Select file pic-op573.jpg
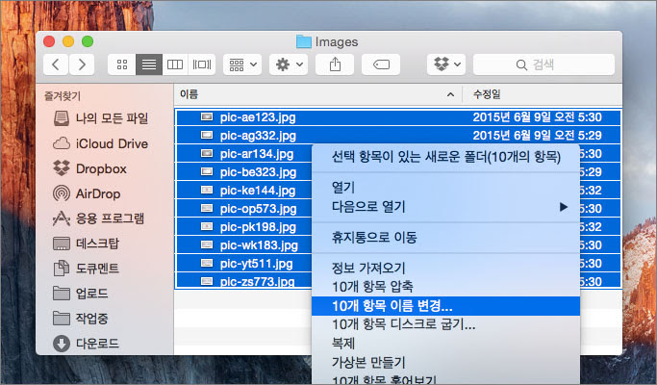657x385 pixels. point(258,209)
